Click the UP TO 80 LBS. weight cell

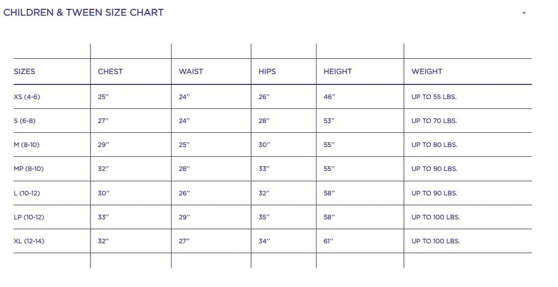(x=434, y=145)
